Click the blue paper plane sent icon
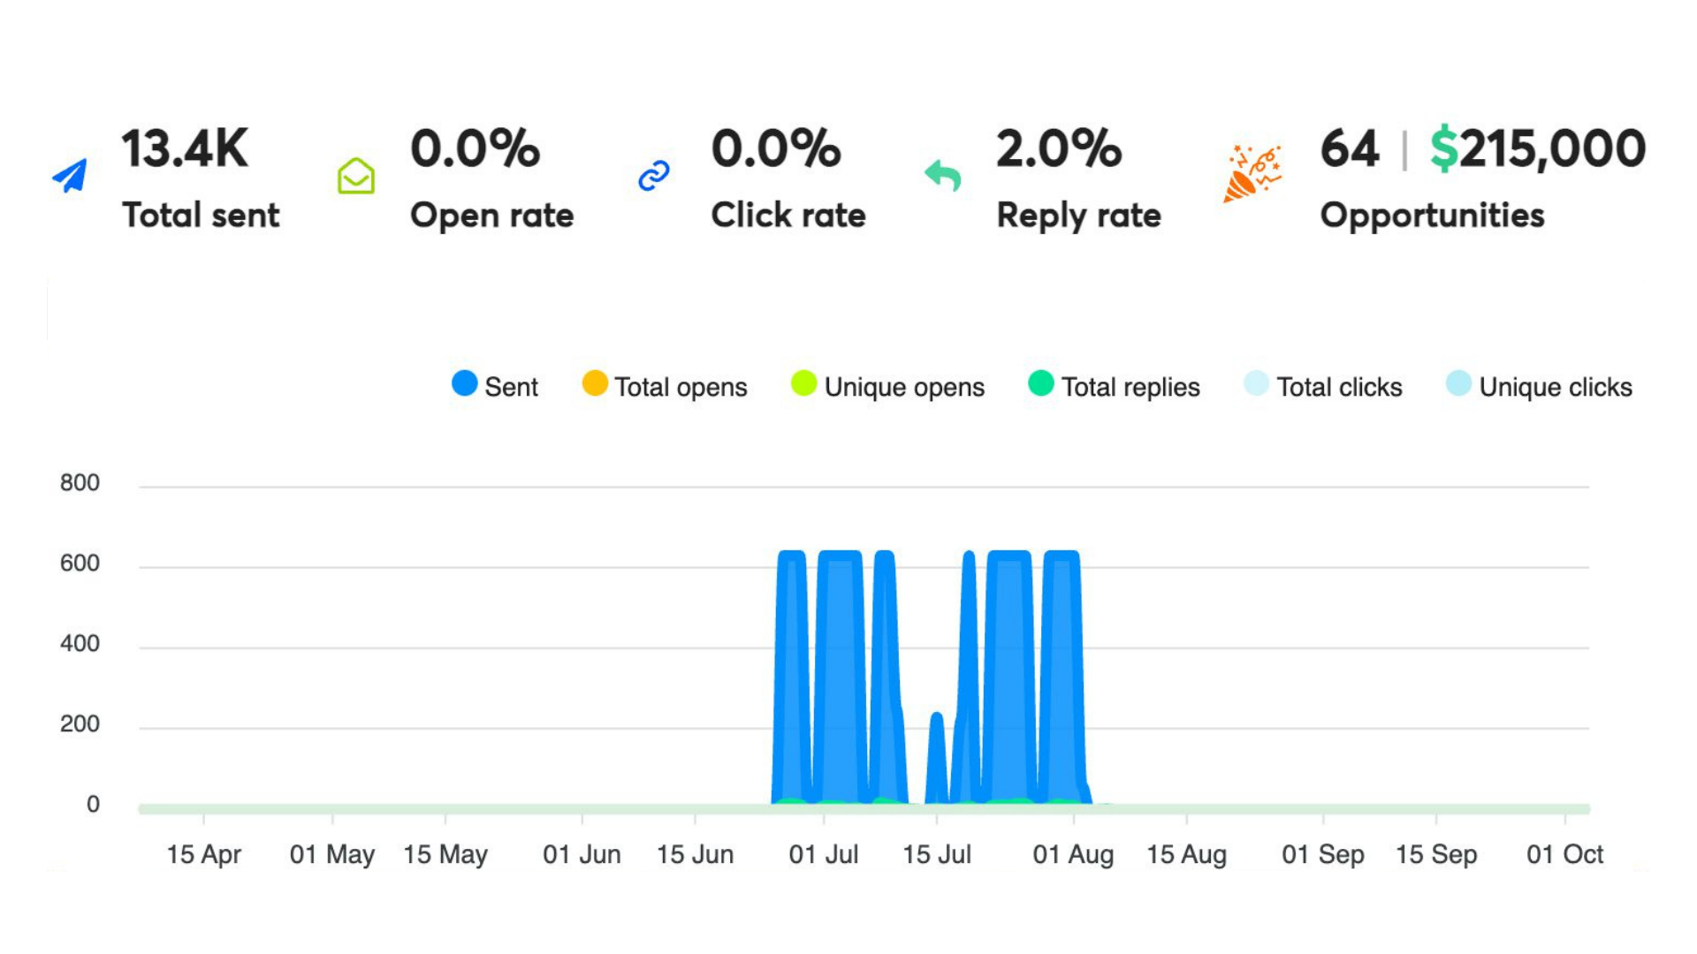 (71, 175)
